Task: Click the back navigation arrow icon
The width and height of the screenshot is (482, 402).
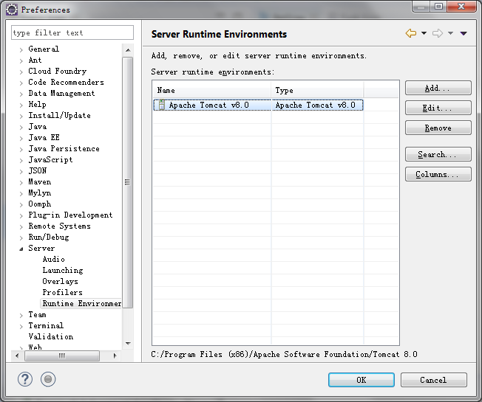Action: pyautogui.click(x=411, y=33)
